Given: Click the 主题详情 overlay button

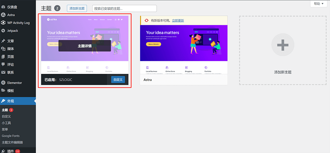Looking at the screenshot, I should (x=84, y=46).
